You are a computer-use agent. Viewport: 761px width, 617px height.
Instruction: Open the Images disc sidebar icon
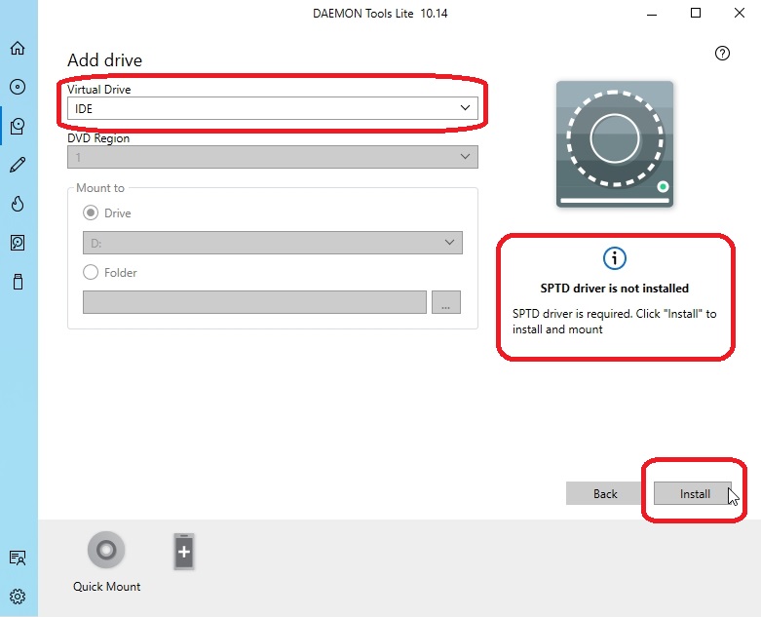pyautogui.click(x=18, y=87)
